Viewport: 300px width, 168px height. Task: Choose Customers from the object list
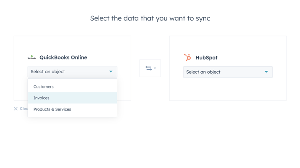44,87
